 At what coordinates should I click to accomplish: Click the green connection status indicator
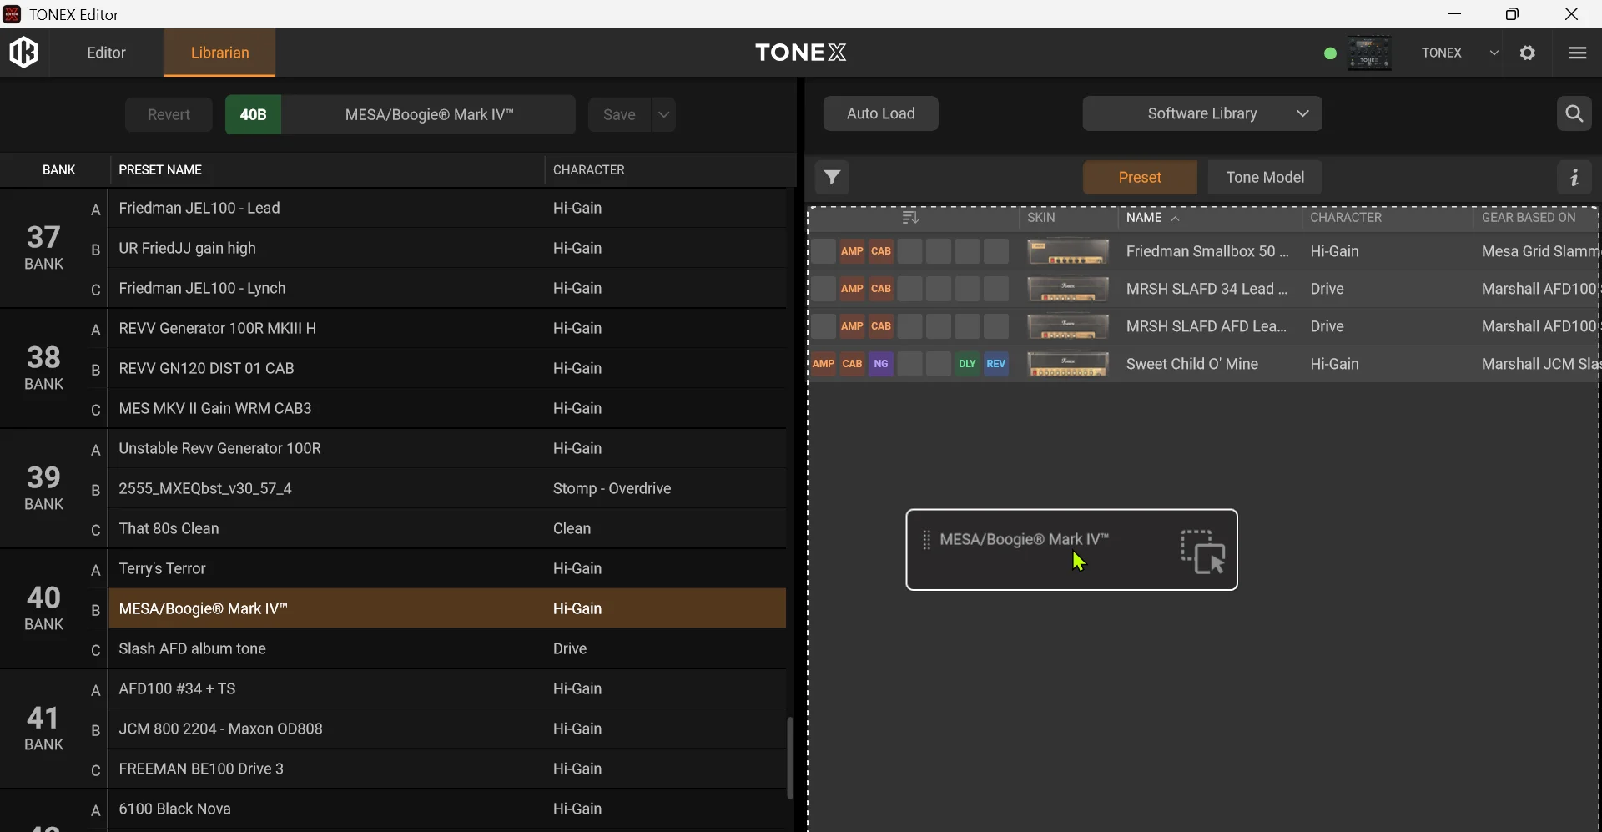(x=1330, y=53)
